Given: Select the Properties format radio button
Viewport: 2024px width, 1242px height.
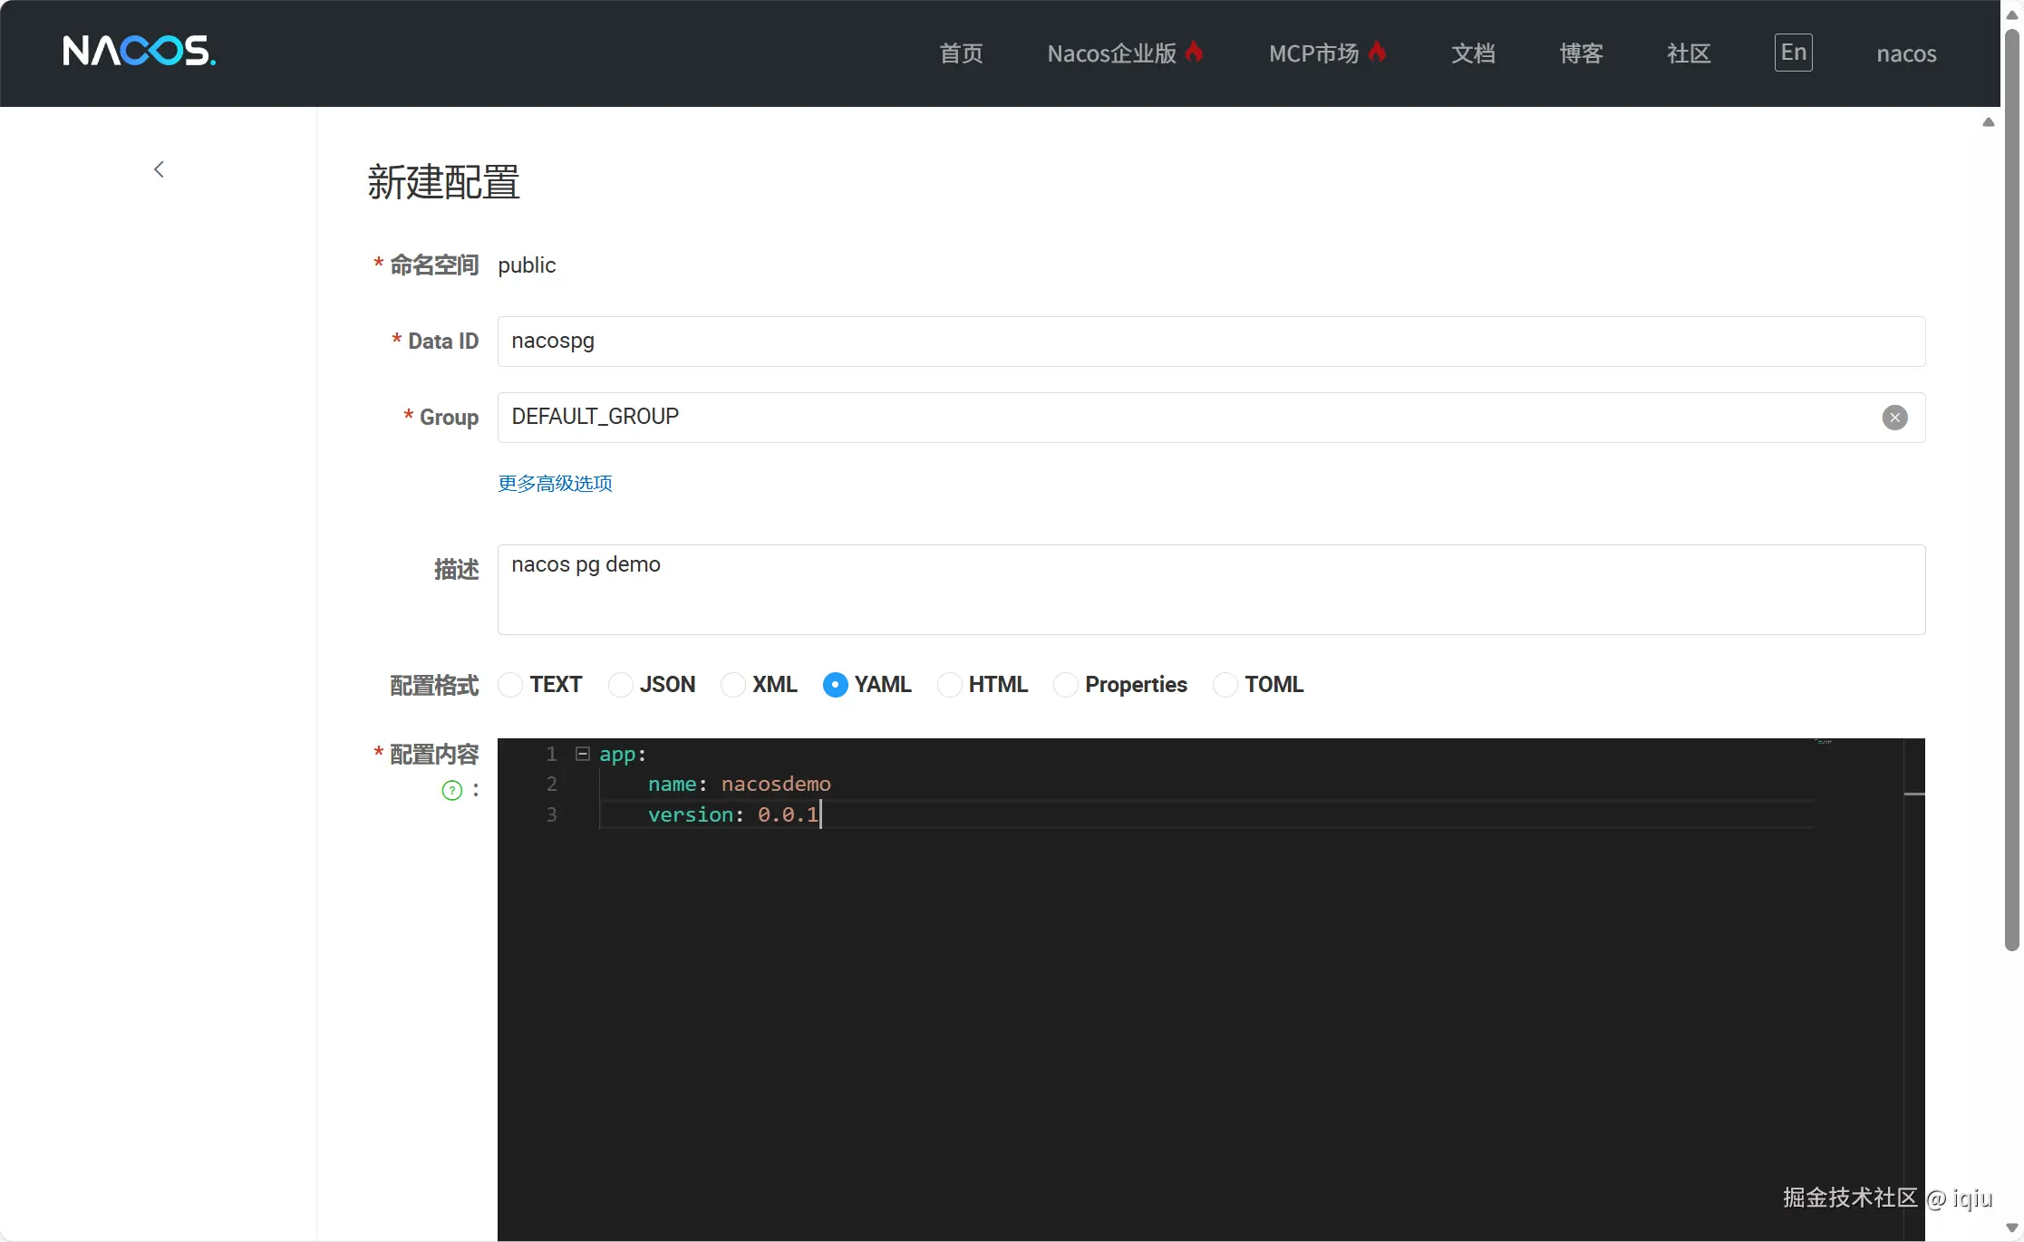Looking at the screenshot, I should point(1066,685).
